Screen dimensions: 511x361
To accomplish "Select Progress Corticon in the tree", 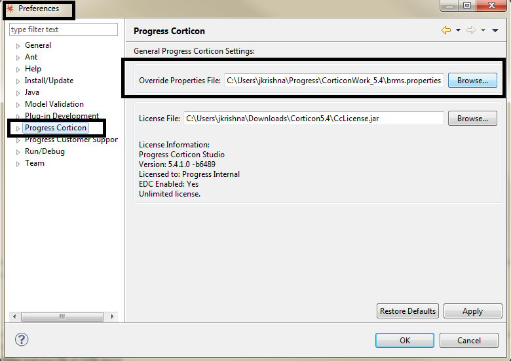I will (x=56, y=128).
